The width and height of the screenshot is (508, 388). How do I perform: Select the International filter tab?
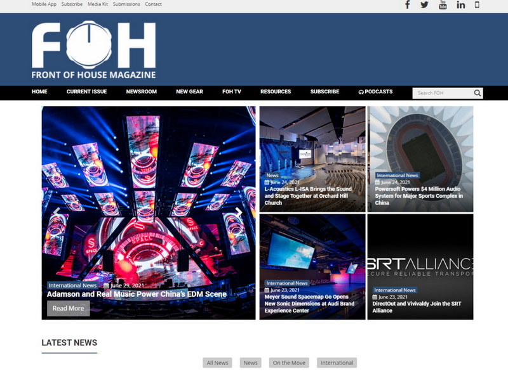(337, 363)
